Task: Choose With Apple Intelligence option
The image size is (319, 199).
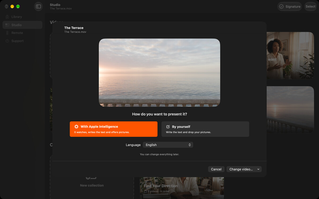Action: pos(114,129)
